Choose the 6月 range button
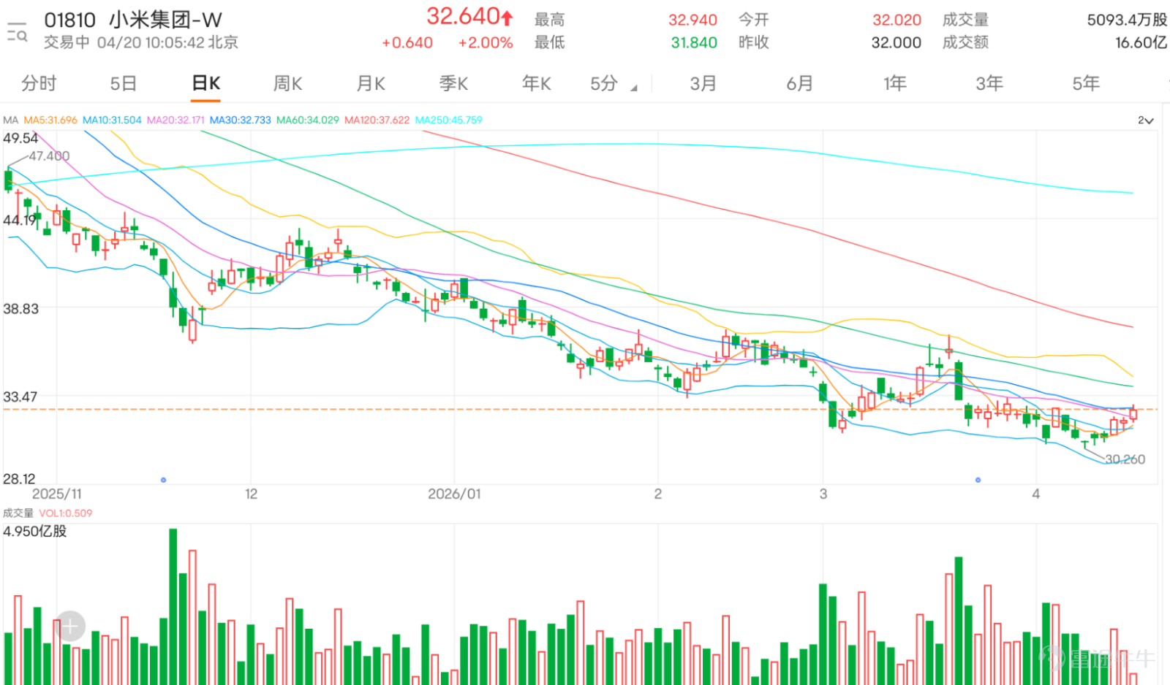Image resolution: width=1170 pixels, height=685 pixels. (800, 83)
